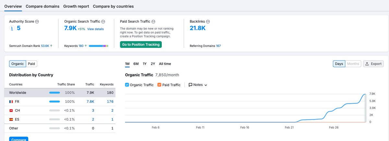The height and width of the screenshot is (141, 389).
Task: Click the 7,850/month traffic figure
Action: (x=167, y=75)
